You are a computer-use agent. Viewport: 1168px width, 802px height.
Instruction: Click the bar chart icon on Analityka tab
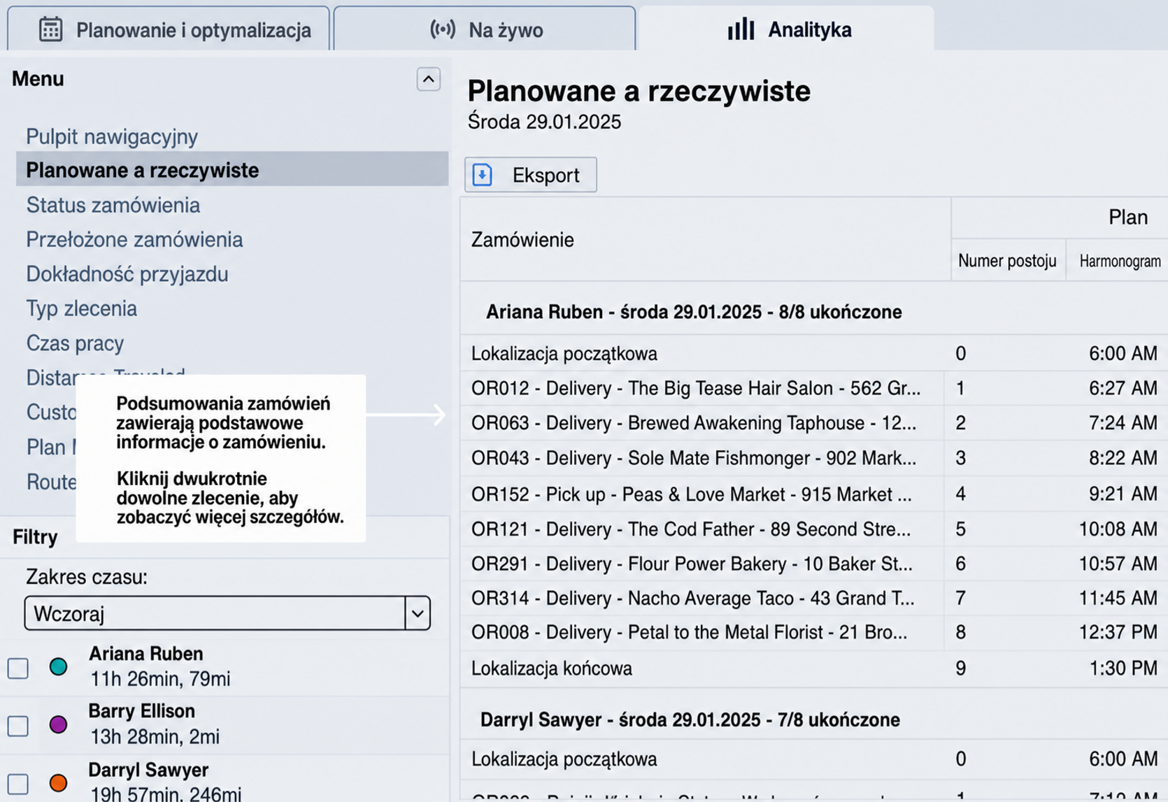741,29
